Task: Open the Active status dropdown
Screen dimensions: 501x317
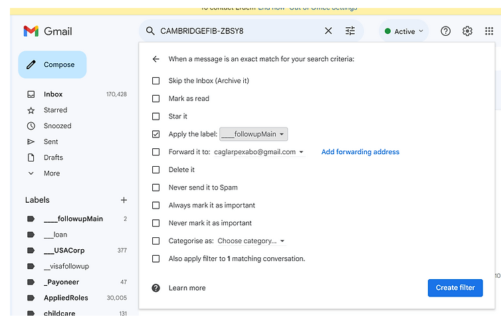Action: click(404, 31)
